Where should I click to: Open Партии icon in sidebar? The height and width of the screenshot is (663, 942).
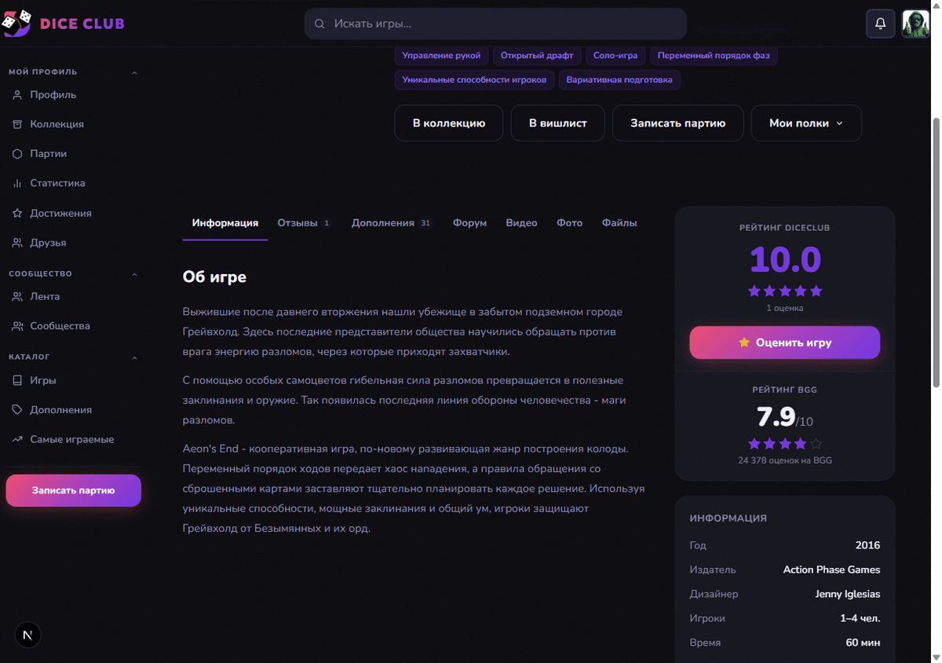tap(17, 154)
